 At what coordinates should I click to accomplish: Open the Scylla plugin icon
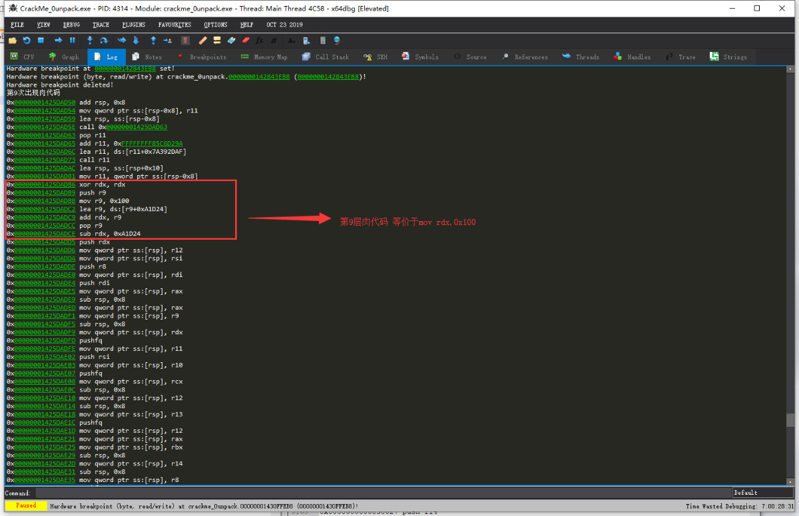tap(185, 40)
